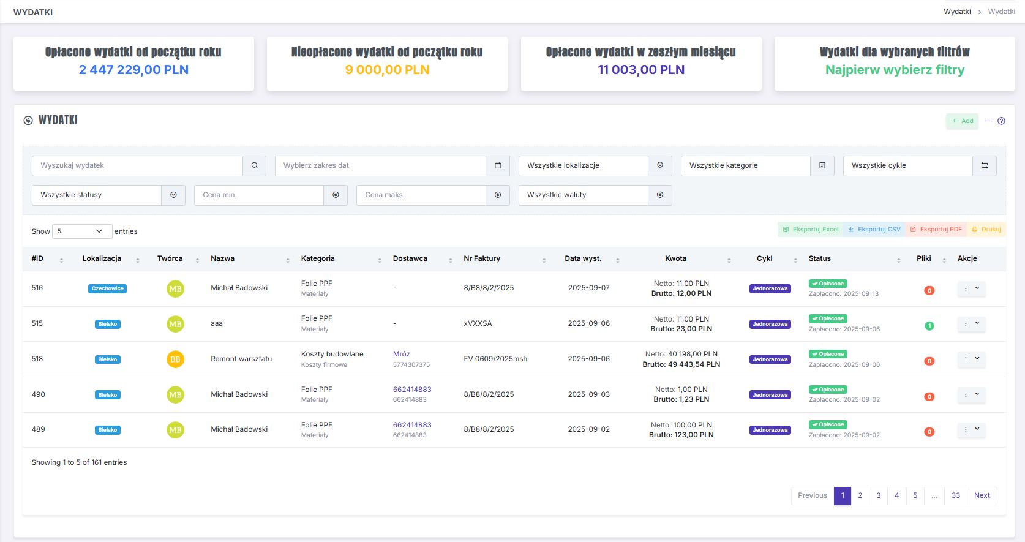Click the search magnifier icon
This screenshot has height=542, width=1025.
[x=254, y=165]
